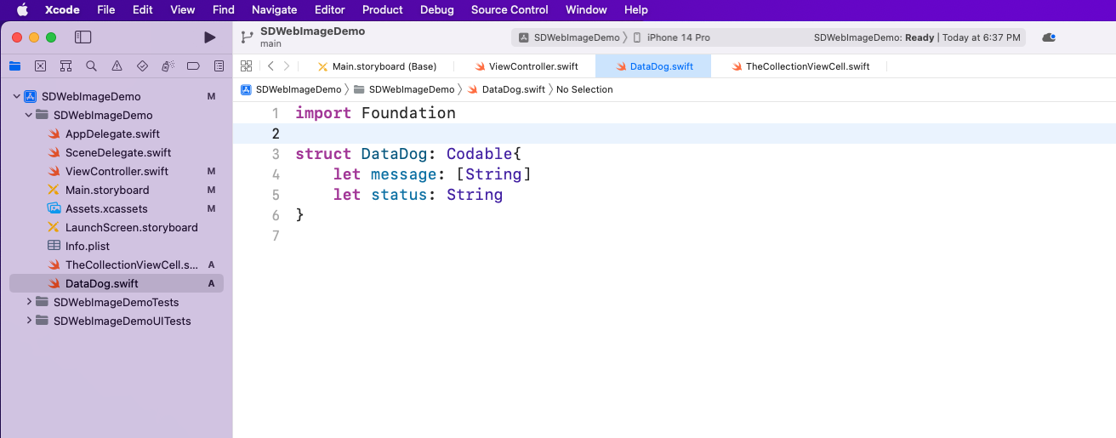
Task: Open the Navigate menu
Action: (x=275, y=10)
